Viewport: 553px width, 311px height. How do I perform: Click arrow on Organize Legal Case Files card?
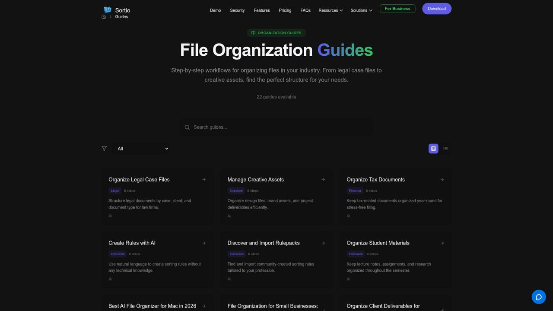(x=204, y=180)
